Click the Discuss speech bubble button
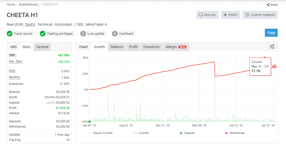The width and height of the screenshot is (286, 146). point(207,15)
